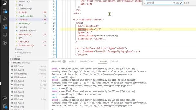Screen dimensions: 196x110
Task: Select the 35 mins File Renamed entry
Action: coord(29,74)
